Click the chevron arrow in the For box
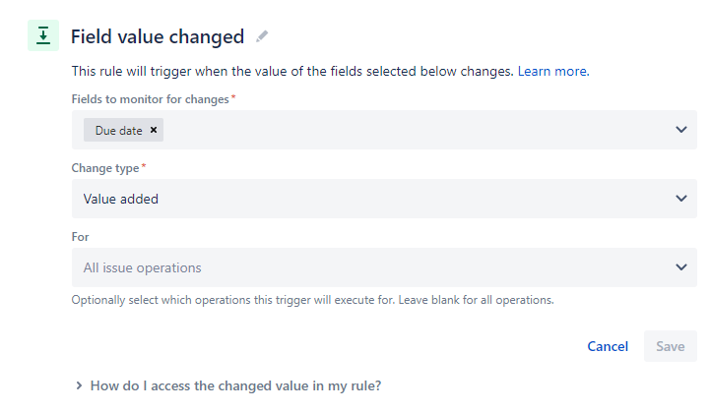Viewport: 710px width, 412px height. click(x=681, y=267)
